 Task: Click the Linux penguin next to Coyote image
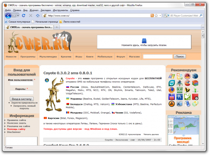[x=61, y=80]
